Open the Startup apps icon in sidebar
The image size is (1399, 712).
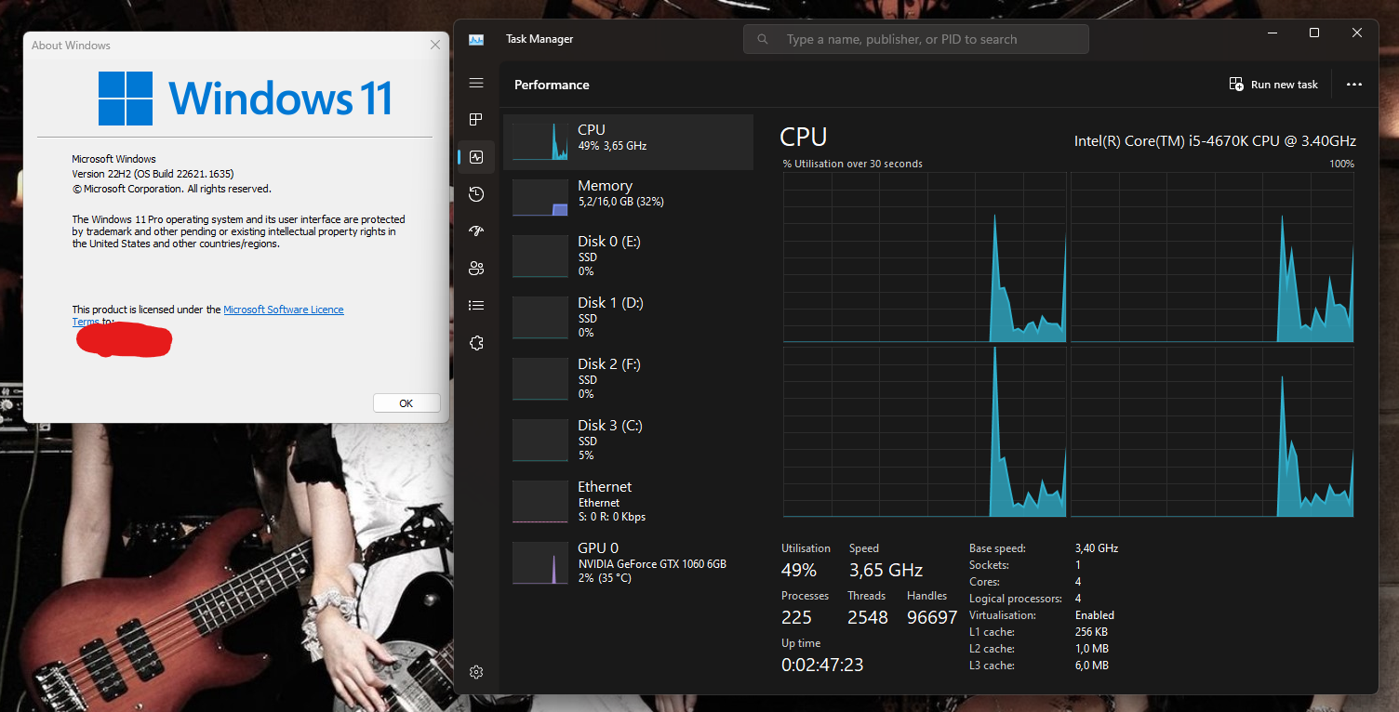(476, 231)
